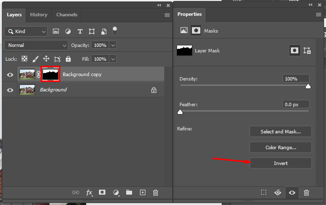The width and height of the screenshot is (326, 205).
Task: Lock image pixels brush icon
Action: click(35, 59)
